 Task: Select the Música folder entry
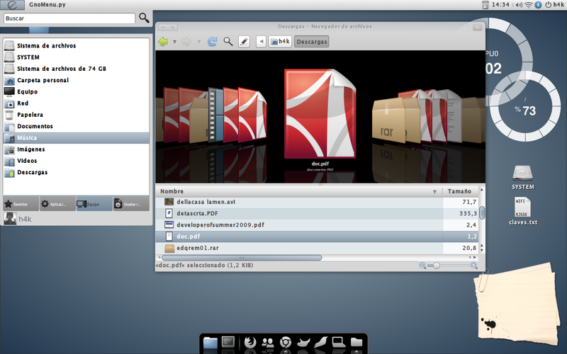pyautogui.click(x=77, y=138)
